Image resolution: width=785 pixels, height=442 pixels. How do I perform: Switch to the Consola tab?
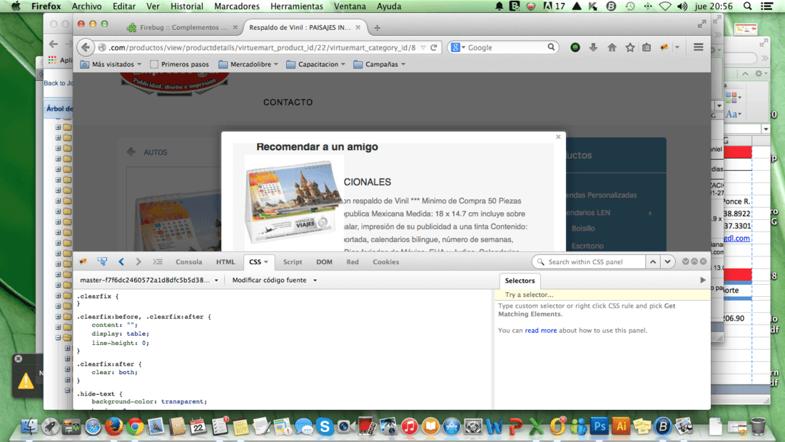(188, 261)
